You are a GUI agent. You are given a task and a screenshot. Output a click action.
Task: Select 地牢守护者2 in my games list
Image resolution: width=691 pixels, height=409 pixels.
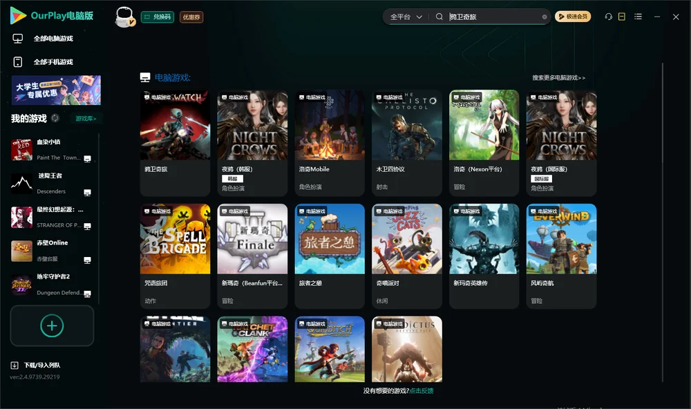point(53,285)
